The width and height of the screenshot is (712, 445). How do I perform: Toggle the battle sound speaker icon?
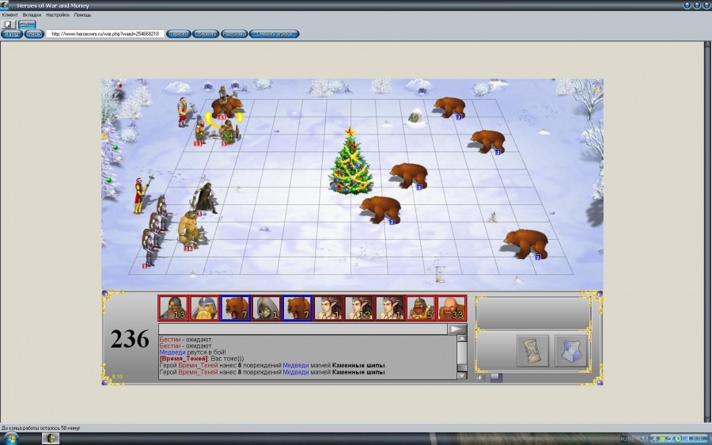(x=481, y=377)
